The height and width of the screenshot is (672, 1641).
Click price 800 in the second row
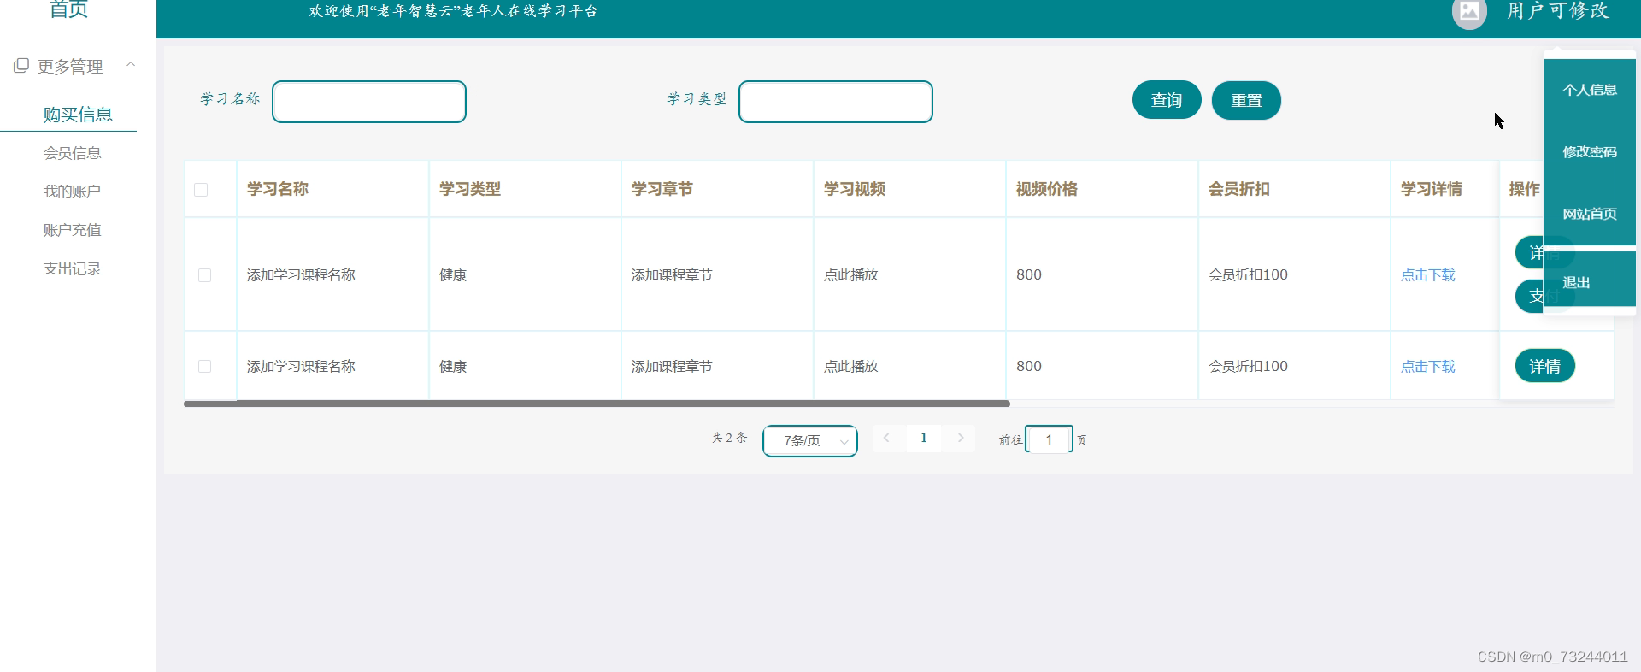click(1029, 366)
